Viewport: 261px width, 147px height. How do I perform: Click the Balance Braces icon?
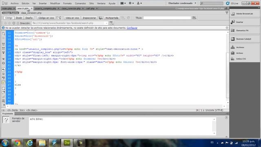pyautogui.click(x=4, y=63)
